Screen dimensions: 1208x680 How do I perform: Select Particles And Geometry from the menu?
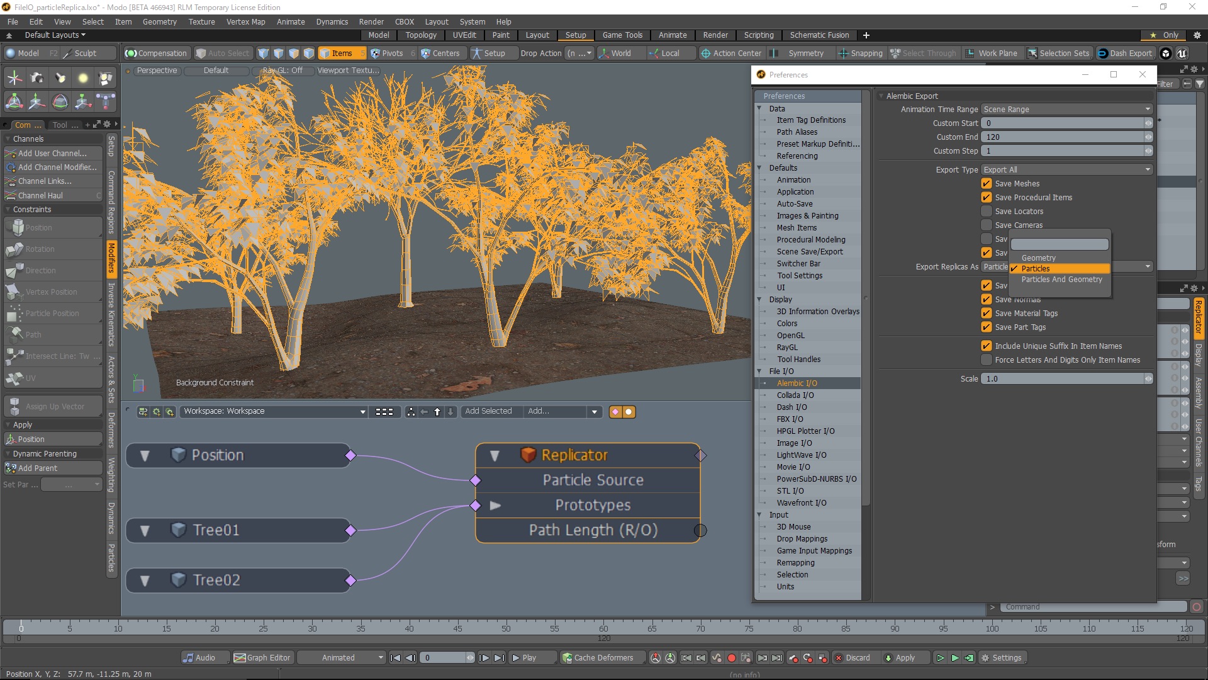[x=1061, y=279]
